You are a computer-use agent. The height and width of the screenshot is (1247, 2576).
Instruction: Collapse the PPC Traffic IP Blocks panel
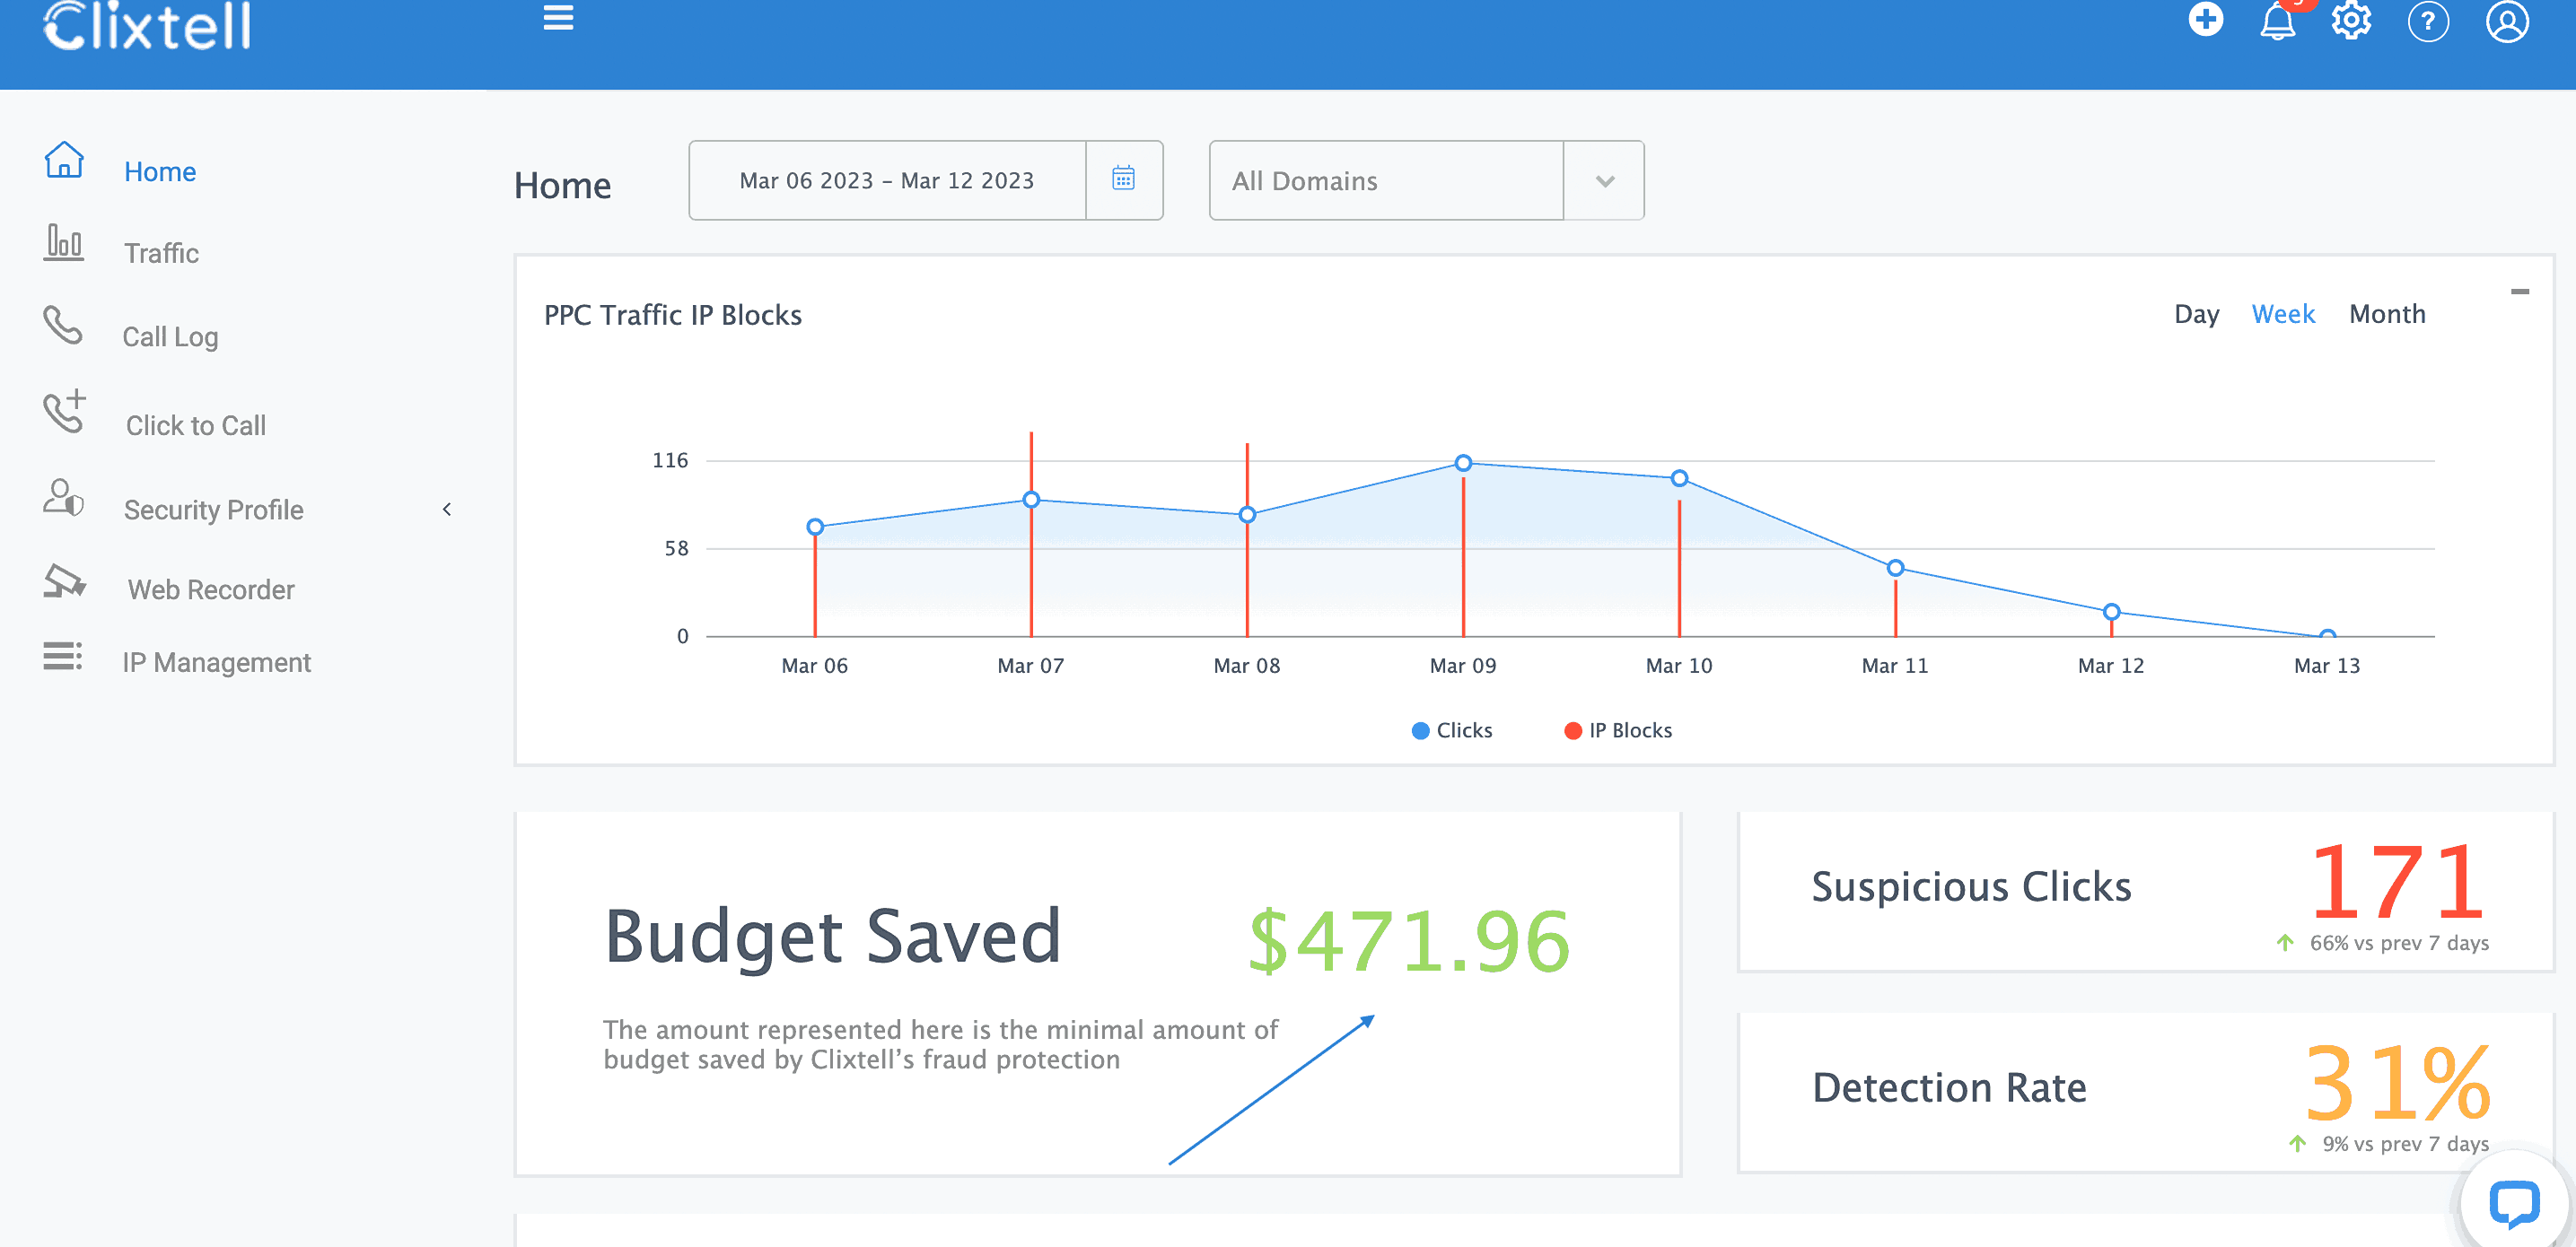[x=2519, y=292]
